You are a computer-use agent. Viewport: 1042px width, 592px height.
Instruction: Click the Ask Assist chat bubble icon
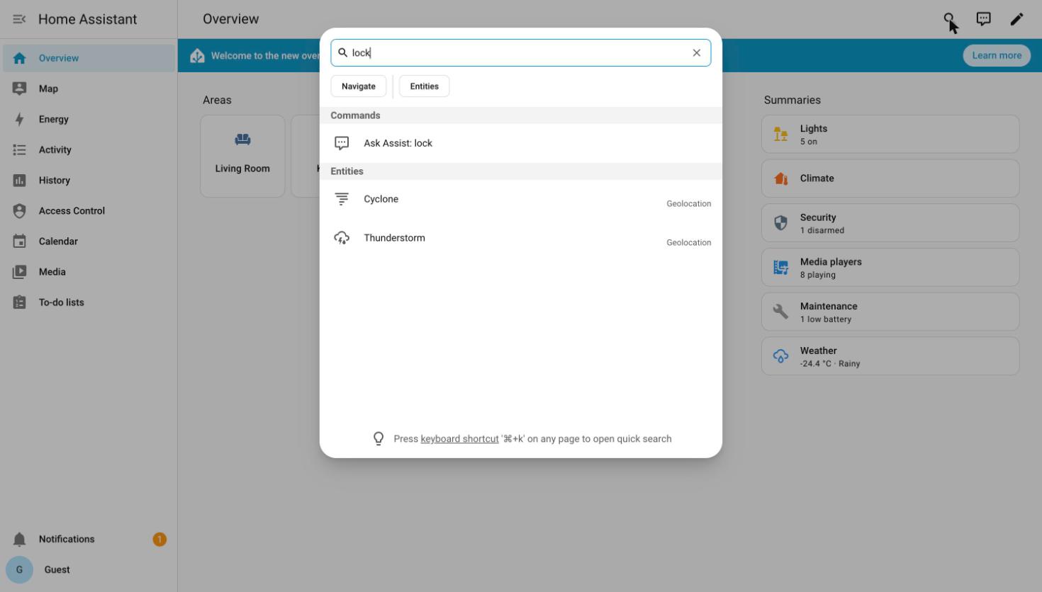pyautogui.click(x=342, y=143)
